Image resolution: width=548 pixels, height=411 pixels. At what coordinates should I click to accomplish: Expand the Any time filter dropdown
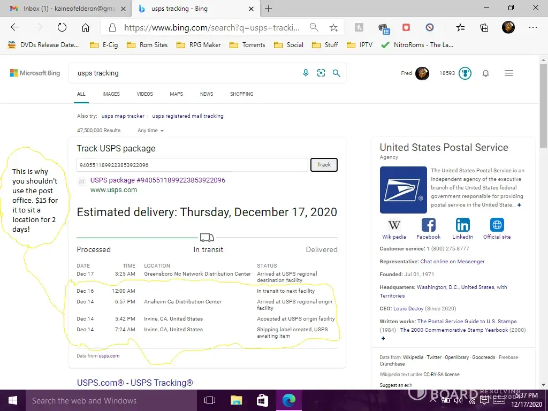click(x=150, y=131)
